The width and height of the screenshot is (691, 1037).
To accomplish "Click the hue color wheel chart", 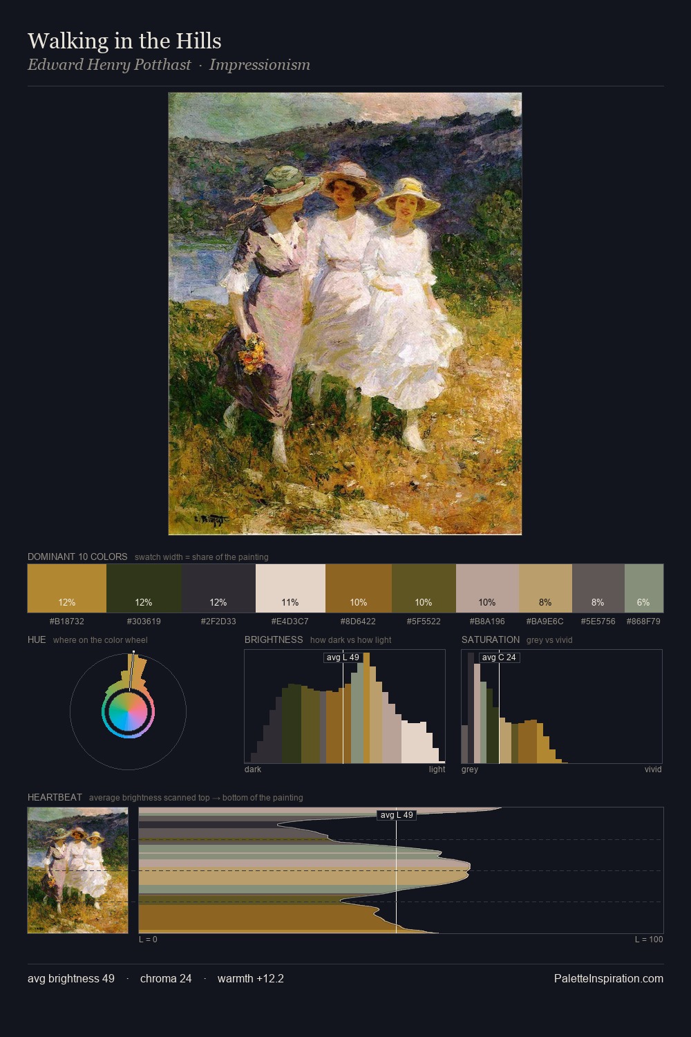I will pos(128,711).
